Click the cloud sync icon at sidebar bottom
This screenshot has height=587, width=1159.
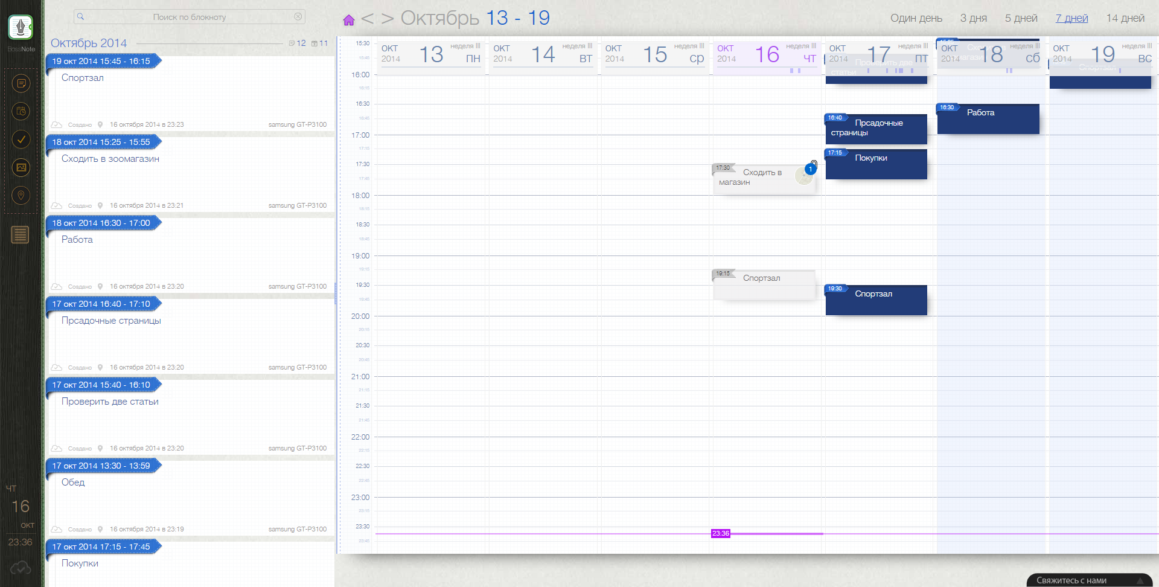(x=21, y=568)
